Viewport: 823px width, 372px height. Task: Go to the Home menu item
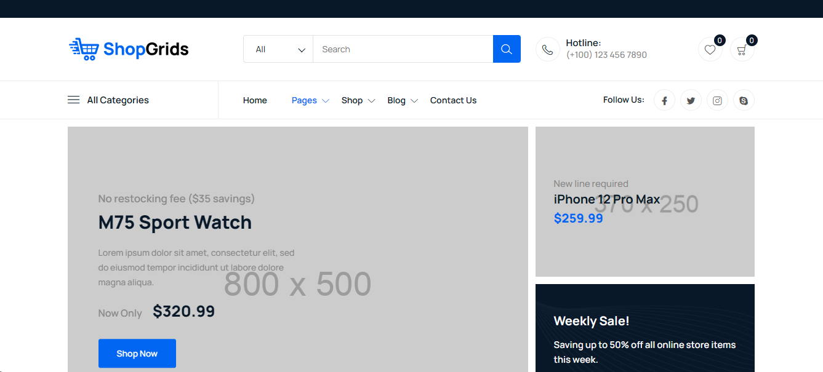(x=255, y=100)
